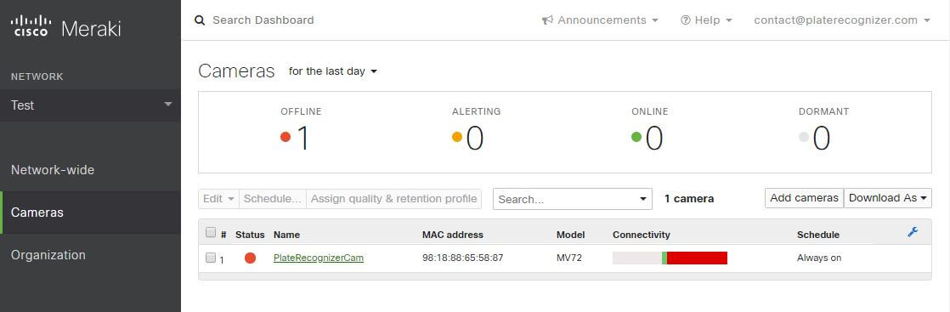This screenshot has width=950, height=312.
Task: Toggle the select-all cameras checkbox in header
Action: 210,233
